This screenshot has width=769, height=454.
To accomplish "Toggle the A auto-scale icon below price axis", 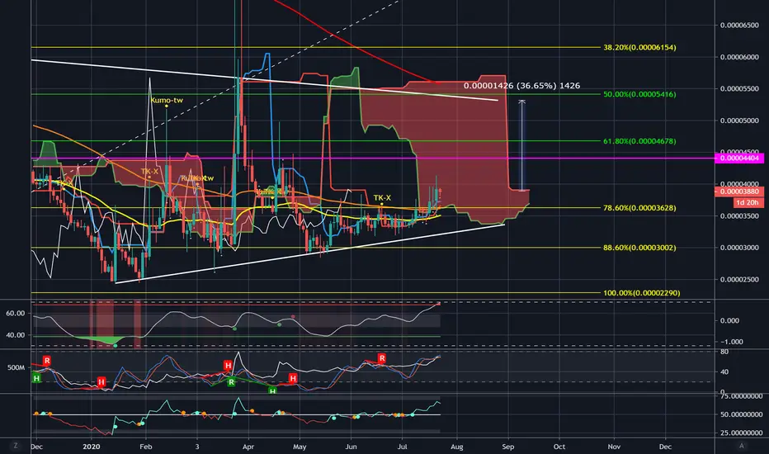I will click(742, 446).
